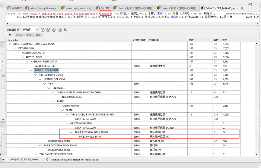Open window list icon beside tabs
This screenshot has width=261, height=168.
(x=250, y=5)
